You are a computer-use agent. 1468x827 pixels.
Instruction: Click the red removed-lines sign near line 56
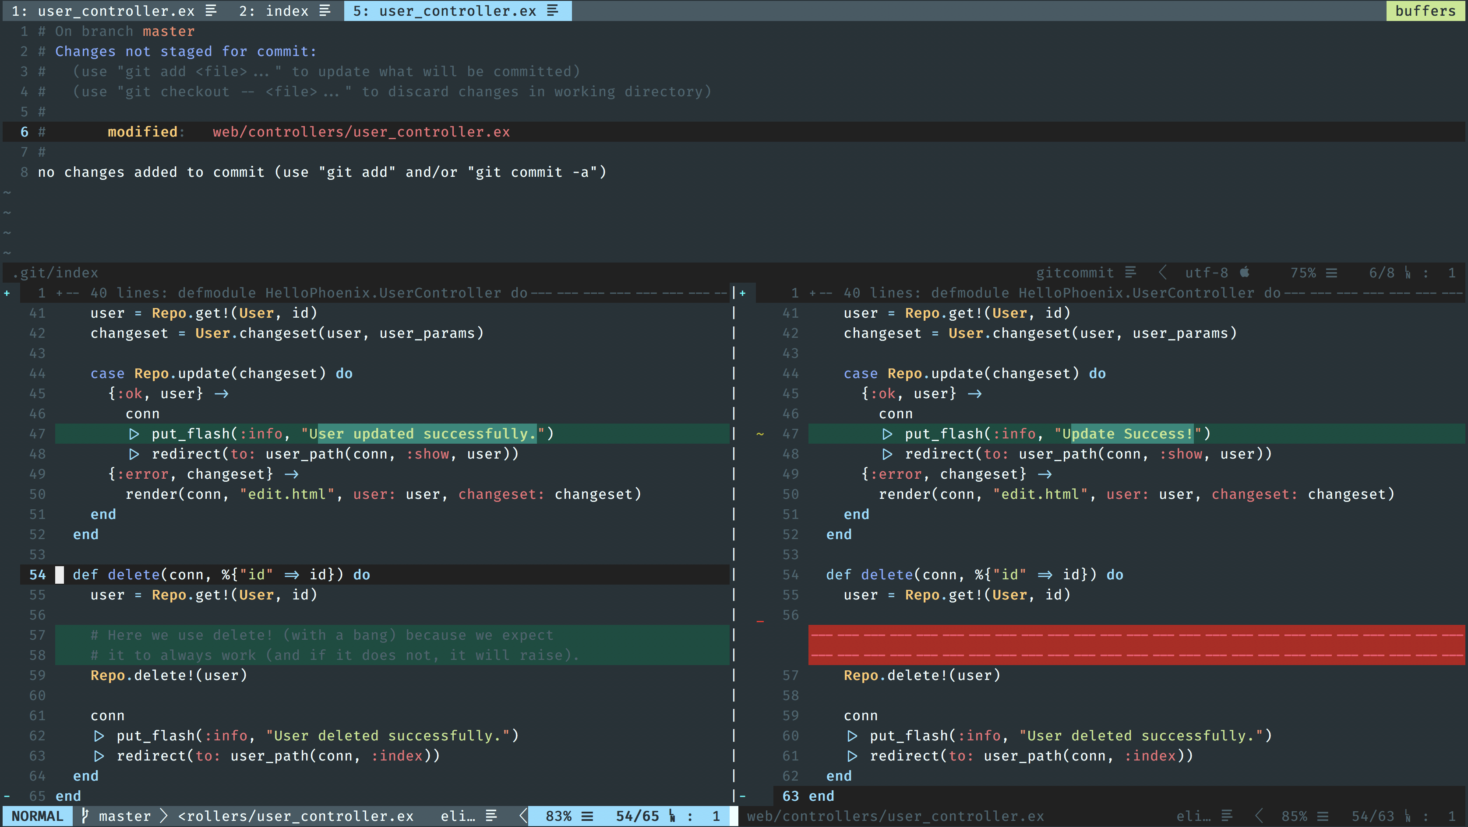[760, 621]
